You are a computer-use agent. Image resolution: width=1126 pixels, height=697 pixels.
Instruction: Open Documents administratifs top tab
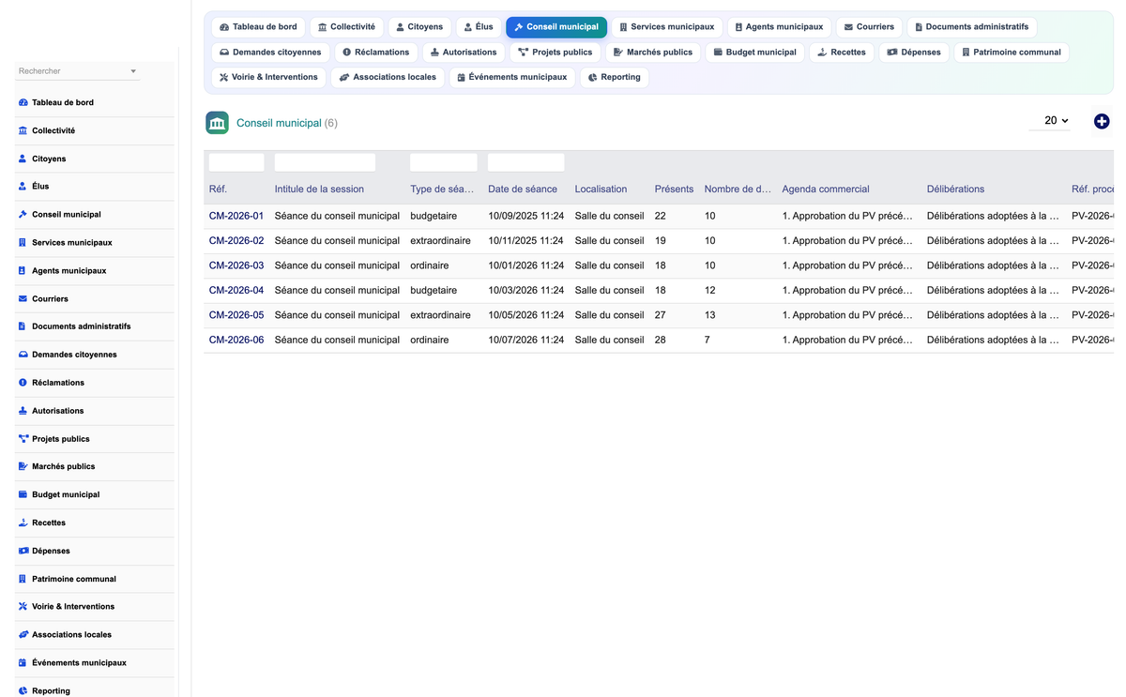coord(972,27)
